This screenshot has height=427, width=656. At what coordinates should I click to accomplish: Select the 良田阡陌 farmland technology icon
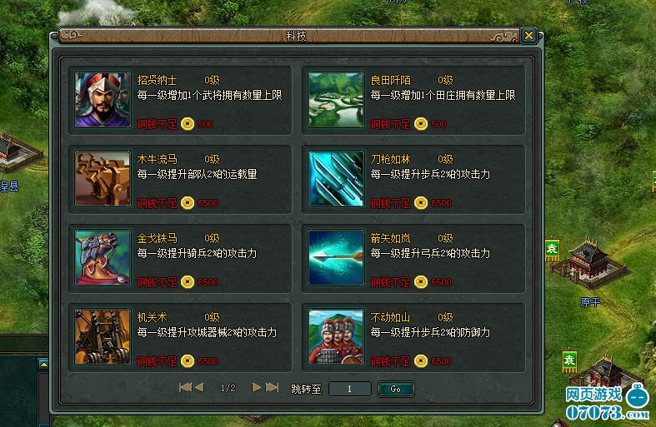click(336, 99)
